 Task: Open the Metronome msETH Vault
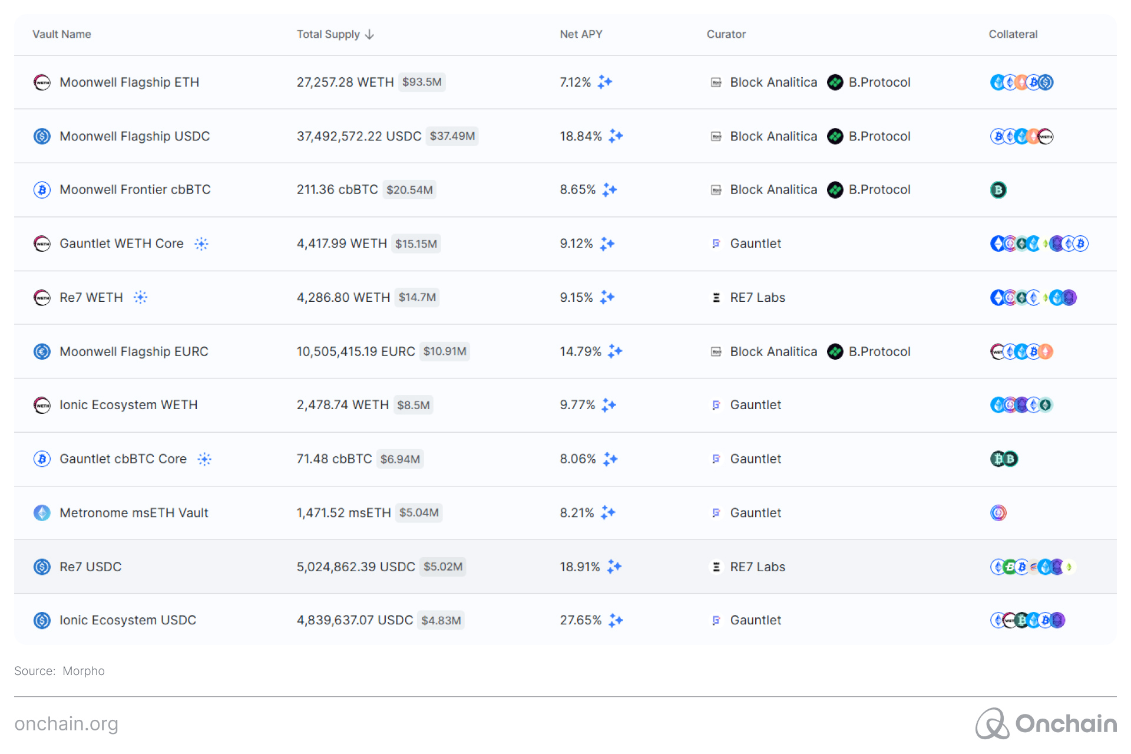[x=134, y=513]
